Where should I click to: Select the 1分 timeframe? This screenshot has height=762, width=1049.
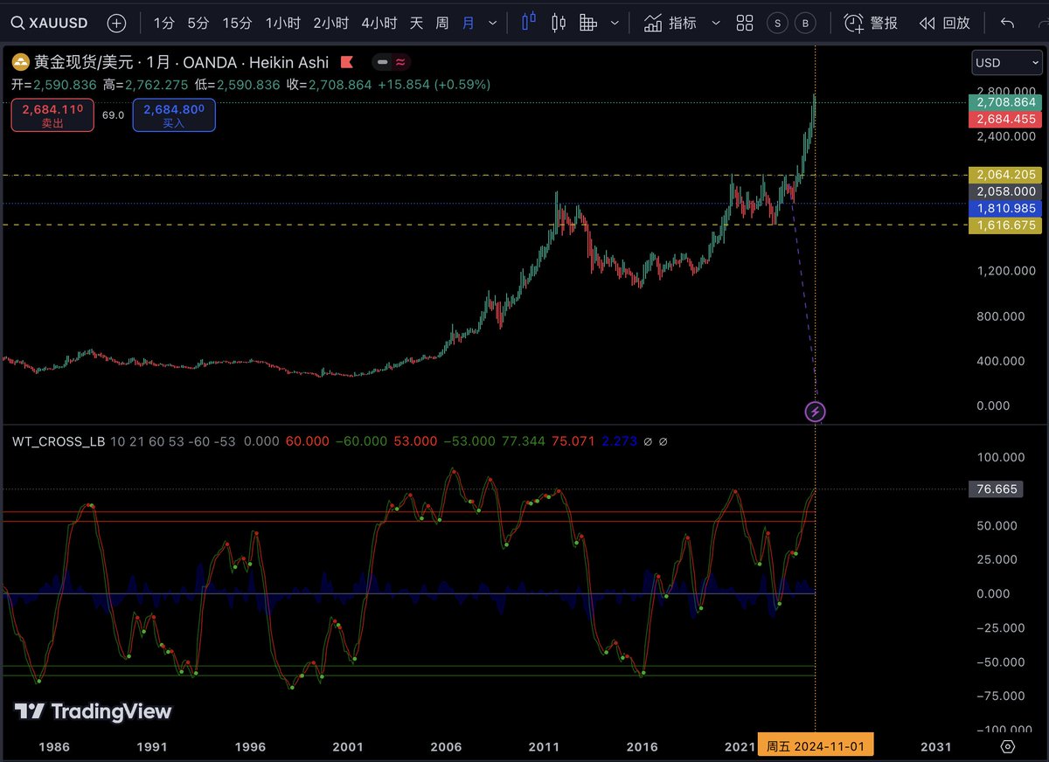pos(163,23)
